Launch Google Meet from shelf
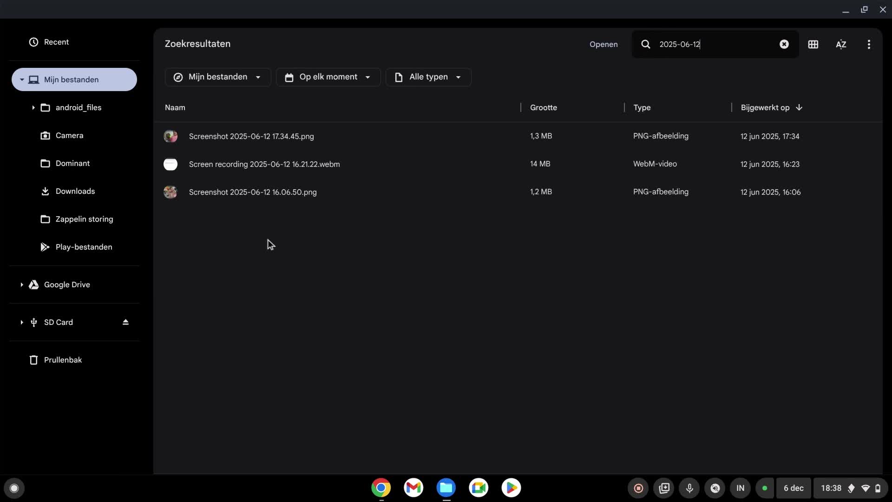Viewport: 892px width, 502px height. point(479,488)
